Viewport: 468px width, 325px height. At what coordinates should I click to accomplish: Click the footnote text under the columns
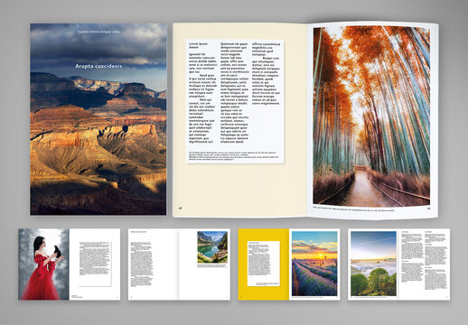tap(232, 155)
